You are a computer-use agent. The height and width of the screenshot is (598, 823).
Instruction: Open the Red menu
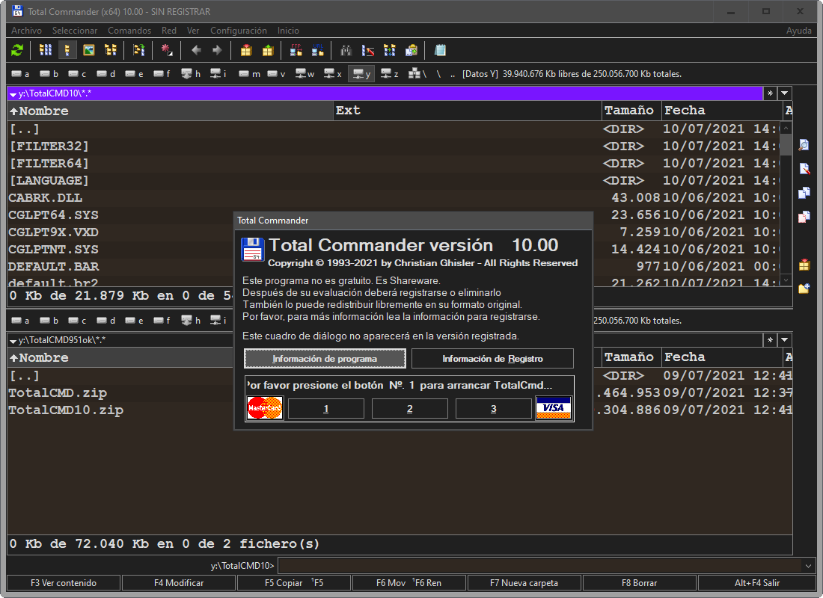click(x=169, y=31)
